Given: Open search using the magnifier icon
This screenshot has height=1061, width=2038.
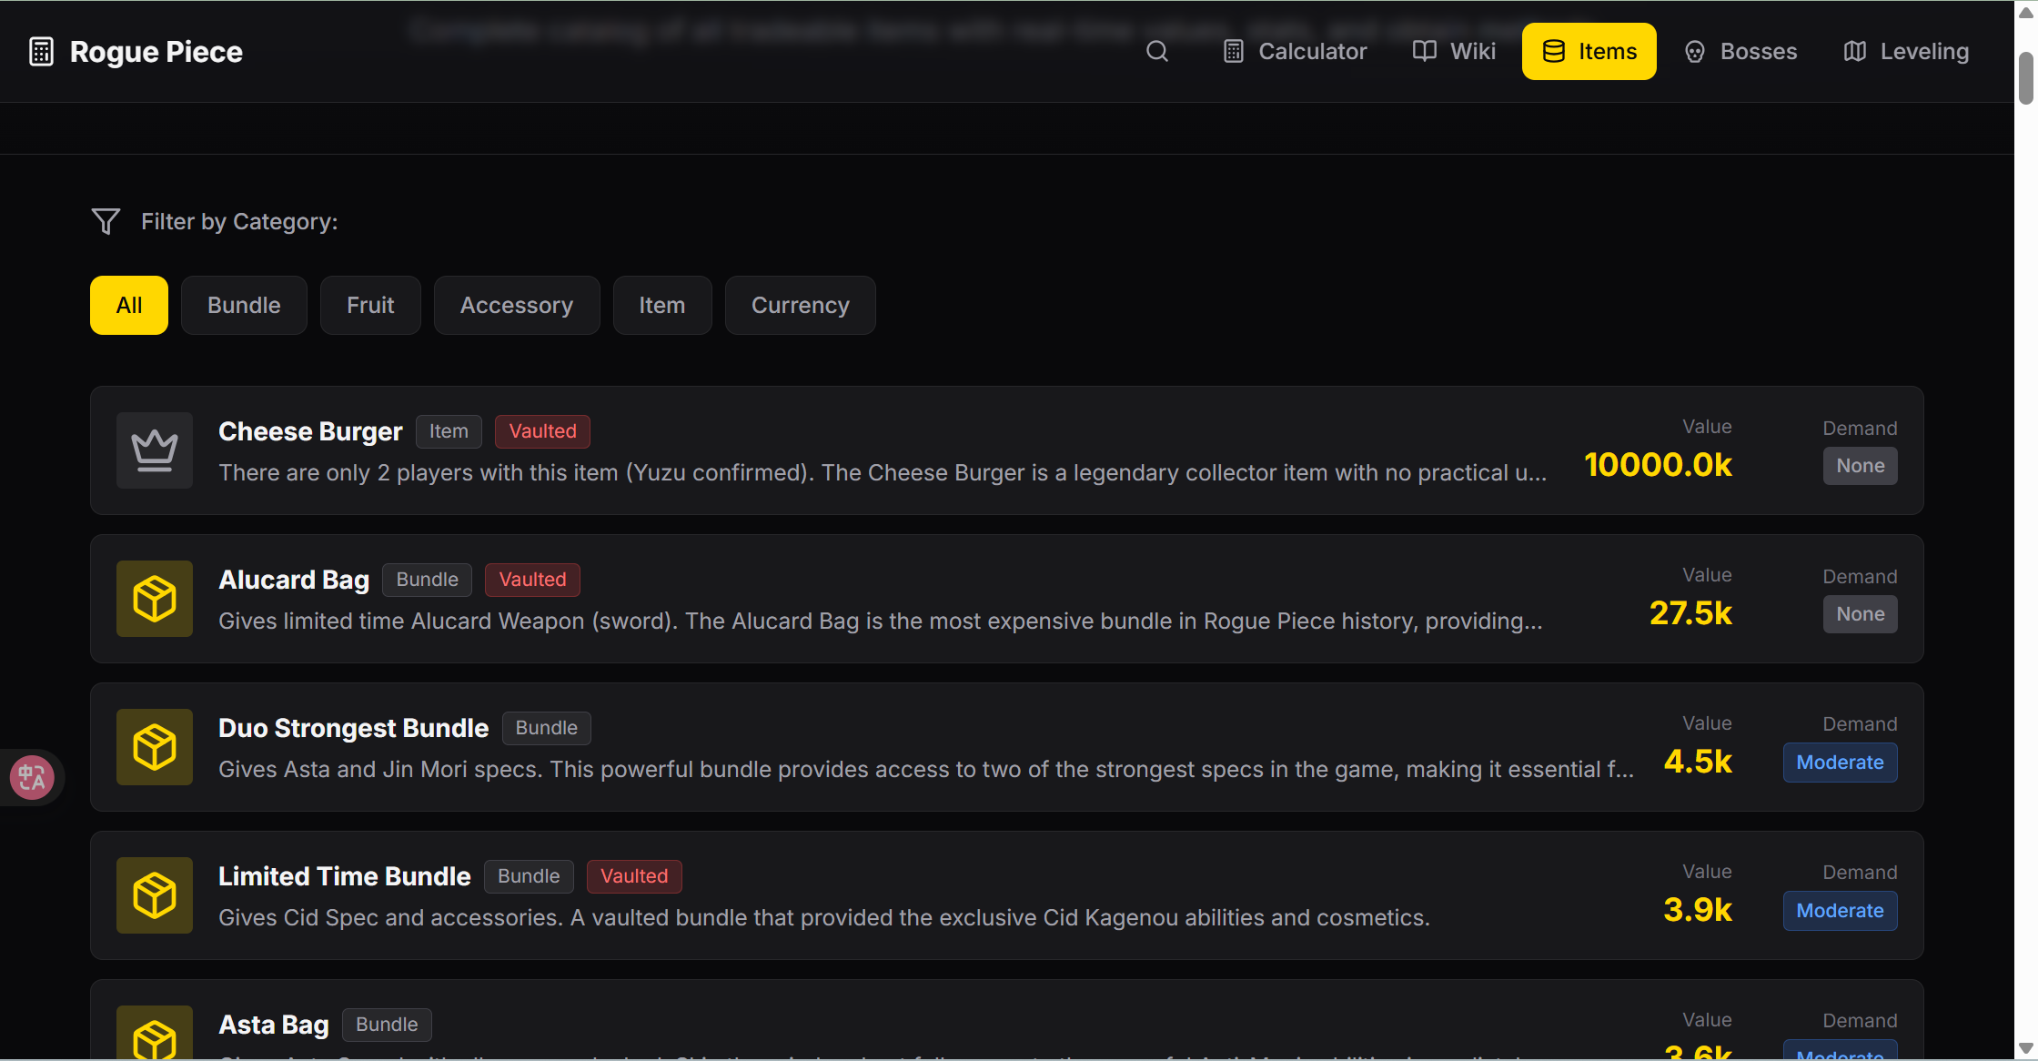Looking at the screenshot, I should coord(1156,51).
